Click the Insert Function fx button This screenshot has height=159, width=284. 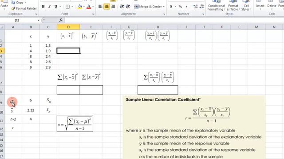(x=61, y=20)
